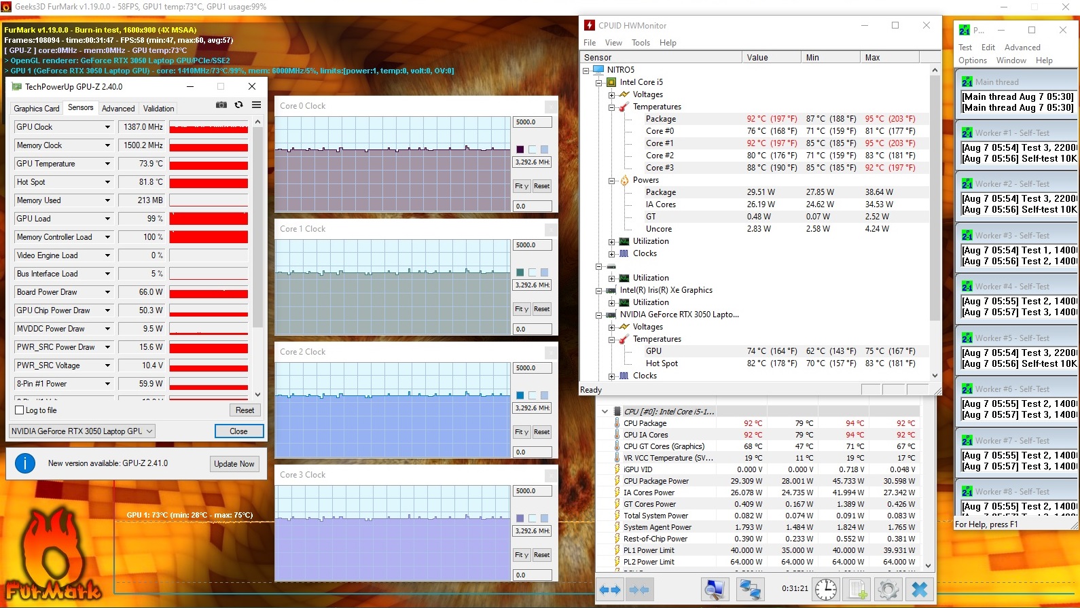Click the blue Core 2 color swatch

pos(520,395)
